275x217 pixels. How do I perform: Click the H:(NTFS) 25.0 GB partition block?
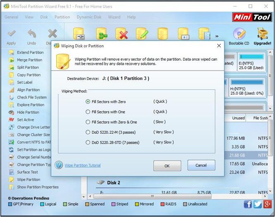247,88
